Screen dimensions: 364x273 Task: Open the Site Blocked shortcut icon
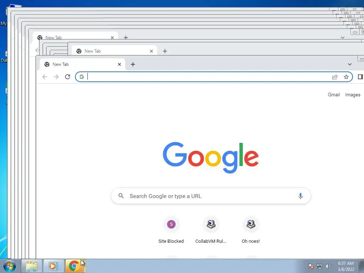(171, 224)
